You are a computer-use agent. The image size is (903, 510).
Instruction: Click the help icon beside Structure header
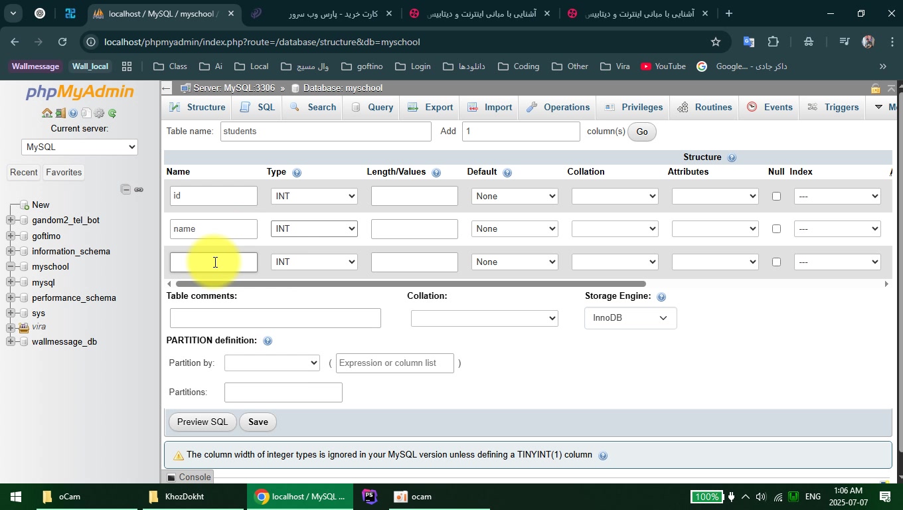(732, 158)
